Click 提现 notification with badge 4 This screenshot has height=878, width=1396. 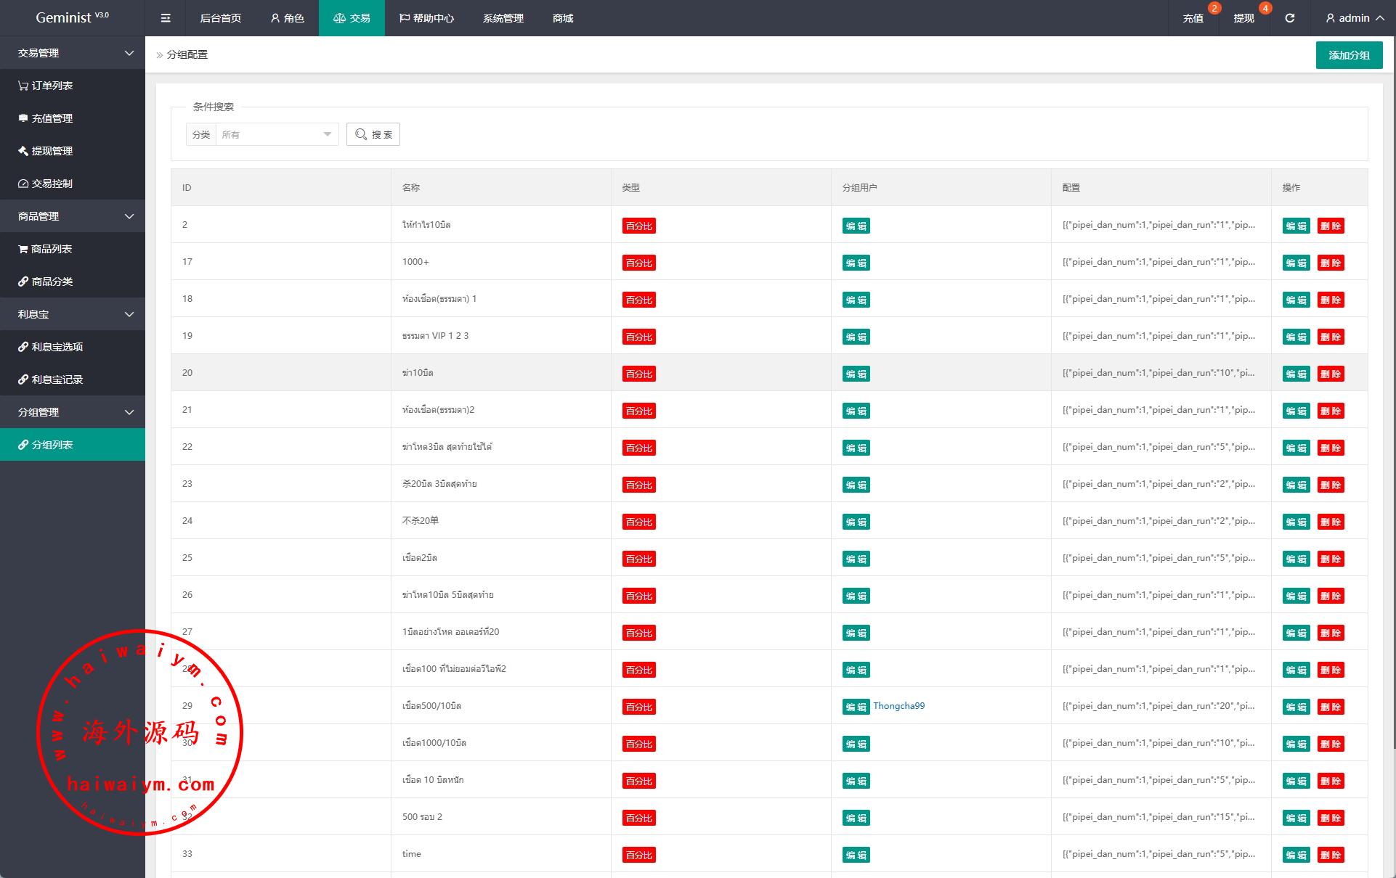tap(1243, 18)
